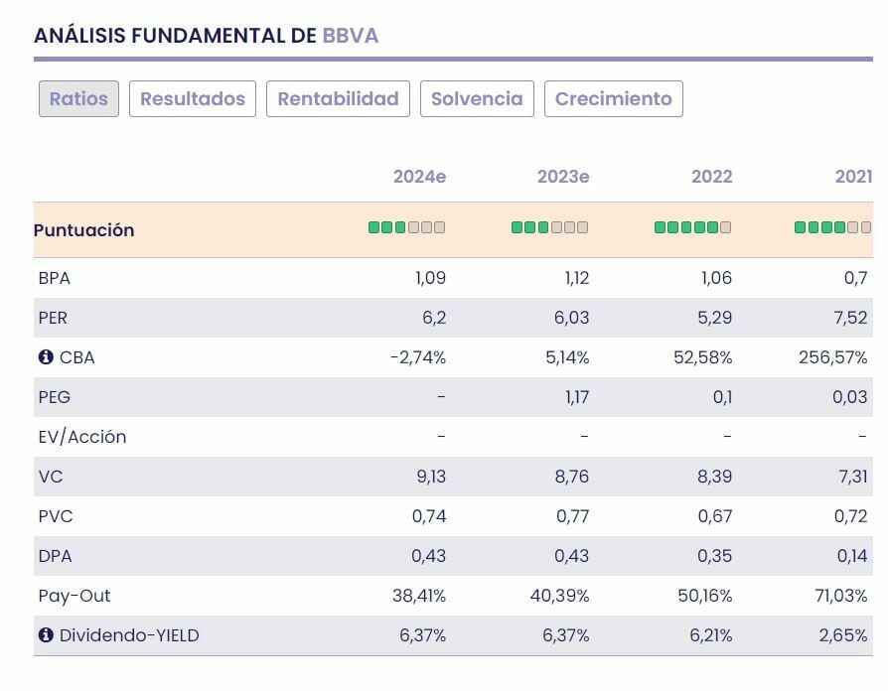This screenshot has width=888, height=691.
Task: Click the 2023e column header
Action: click(x=563, y=177)
